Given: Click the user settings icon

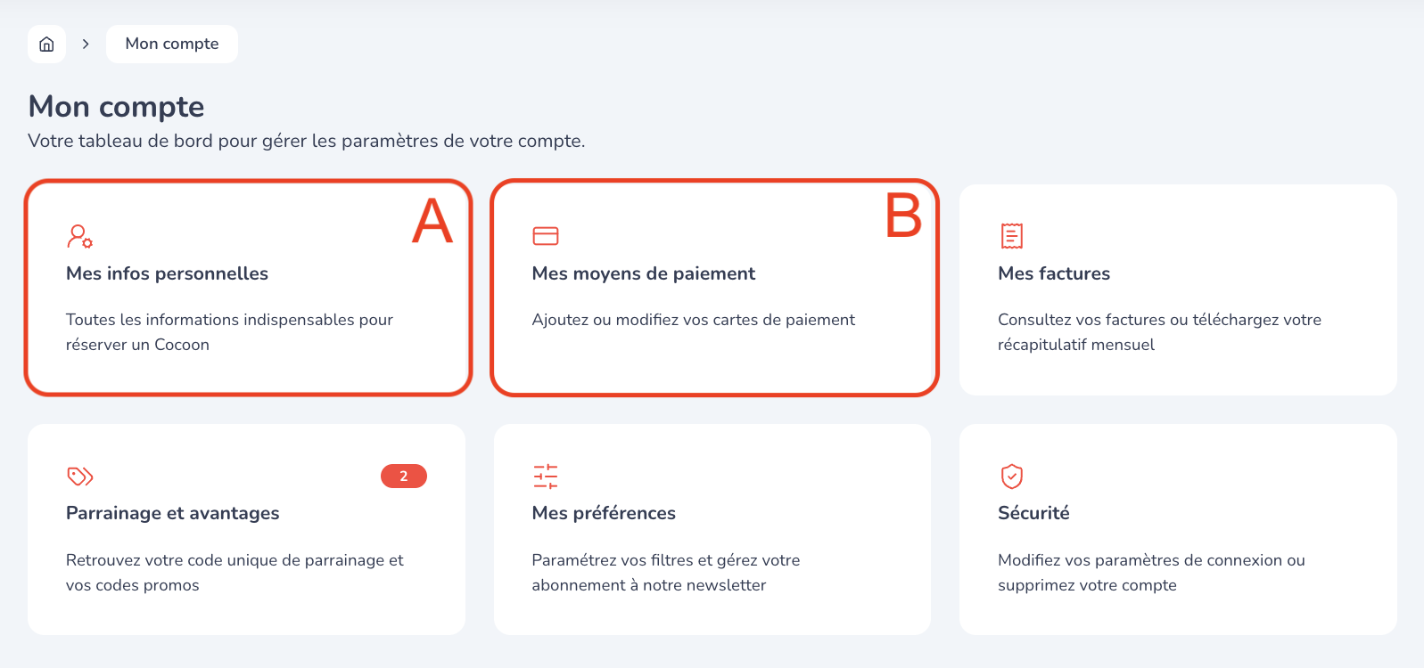Looking at the screenshot, I should coord(79,236).
